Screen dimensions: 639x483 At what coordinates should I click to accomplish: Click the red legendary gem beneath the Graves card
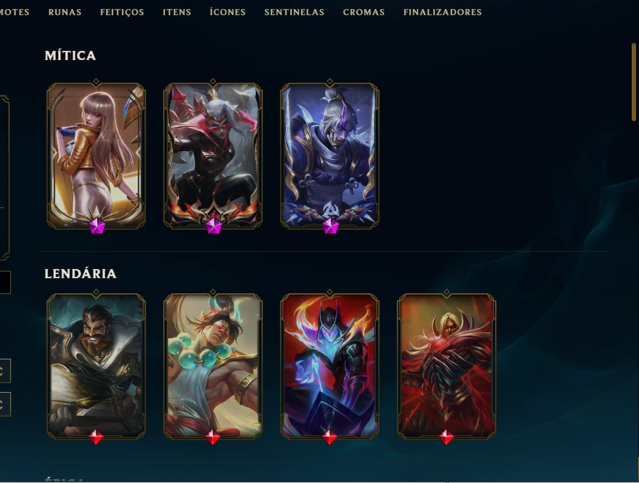tap(96, 436)
